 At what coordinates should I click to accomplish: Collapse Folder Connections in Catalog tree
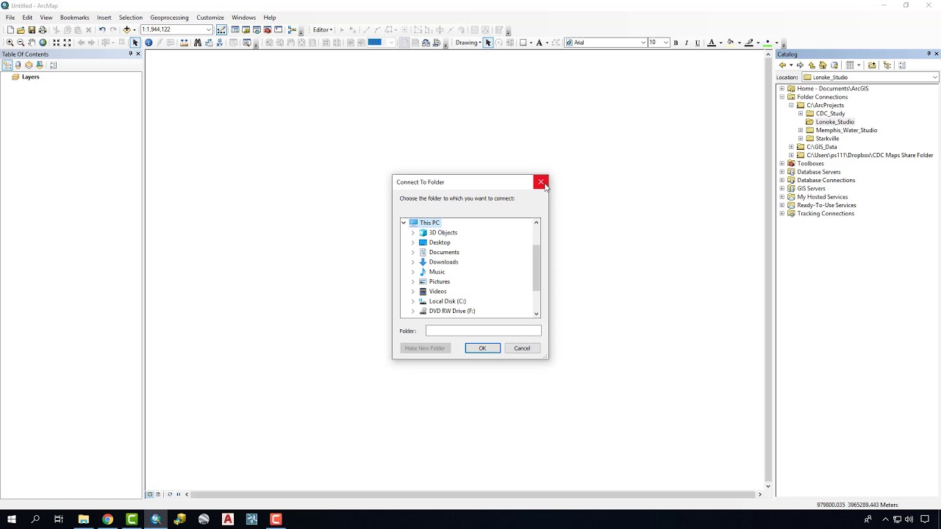(x=782, y=97)
